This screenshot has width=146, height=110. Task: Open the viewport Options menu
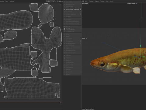[102, 1]
